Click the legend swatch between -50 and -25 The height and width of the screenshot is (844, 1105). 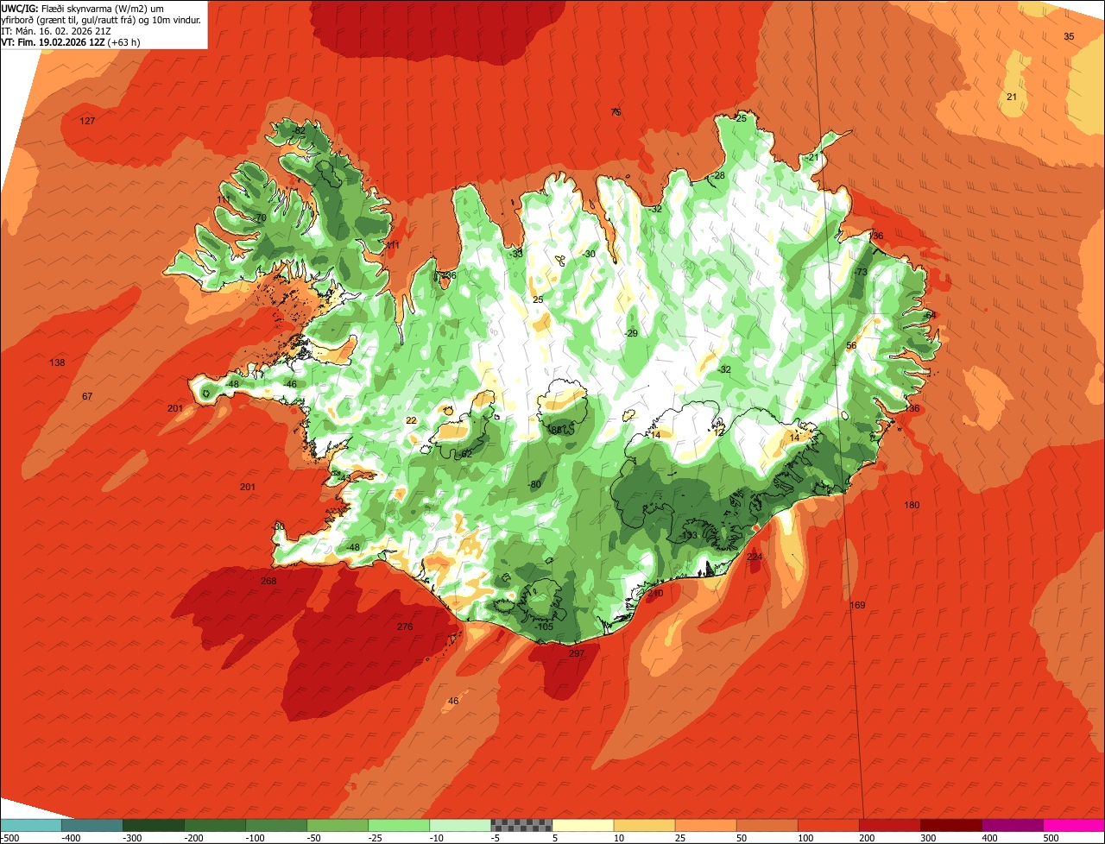[337, 825]
